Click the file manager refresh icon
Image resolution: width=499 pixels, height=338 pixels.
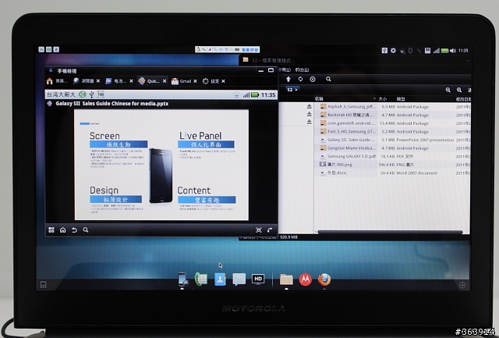pyautogui.click(x=300, y=79)
